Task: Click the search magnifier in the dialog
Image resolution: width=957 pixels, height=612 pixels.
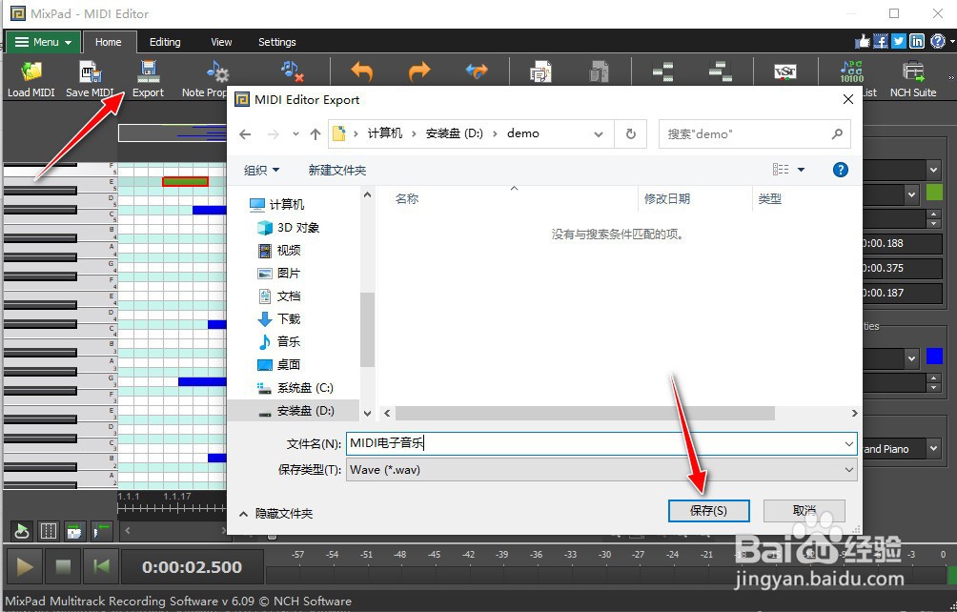Action: coord(837,133)
